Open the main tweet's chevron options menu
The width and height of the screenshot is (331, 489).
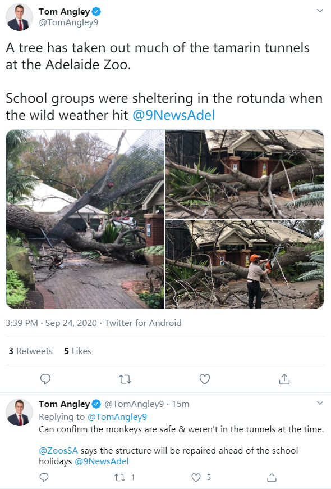(x=320, y=11)
